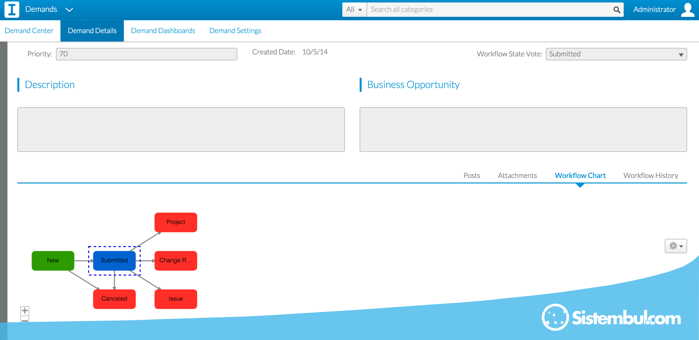
Task: Click the Canceled workflow node
Action: [114, 299]
